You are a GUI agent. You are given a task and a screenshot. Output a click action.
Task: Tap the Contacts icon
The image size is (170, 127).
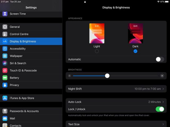click(x=5, y=125)
